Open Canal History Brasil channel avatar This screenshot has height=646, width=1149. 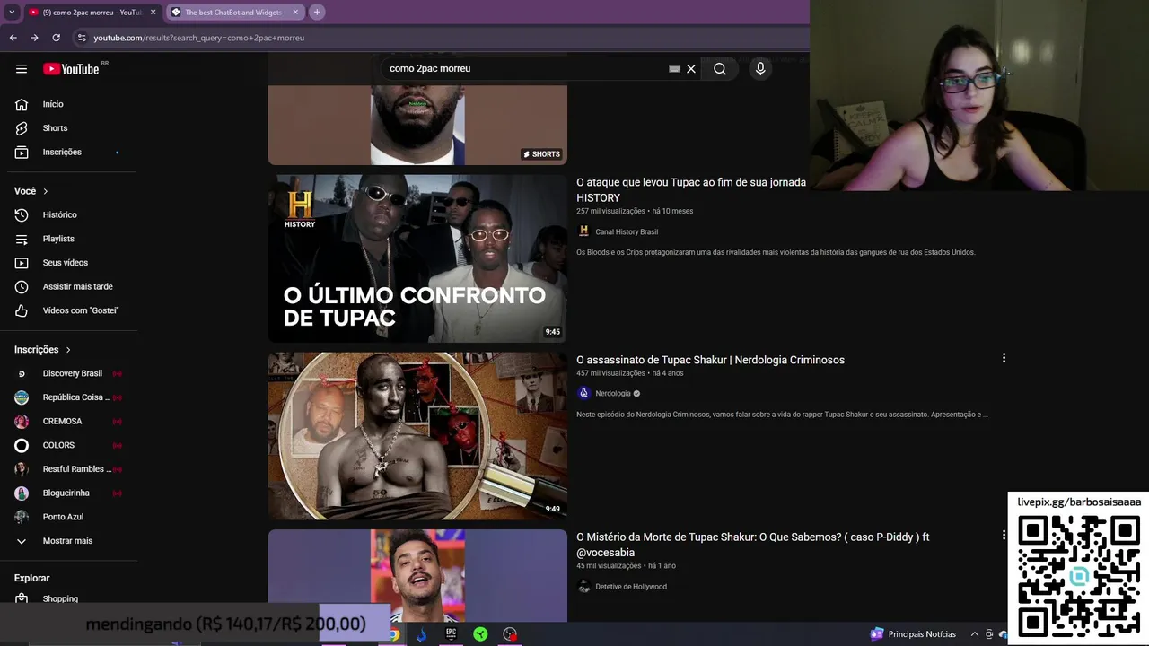pos(583,231)
